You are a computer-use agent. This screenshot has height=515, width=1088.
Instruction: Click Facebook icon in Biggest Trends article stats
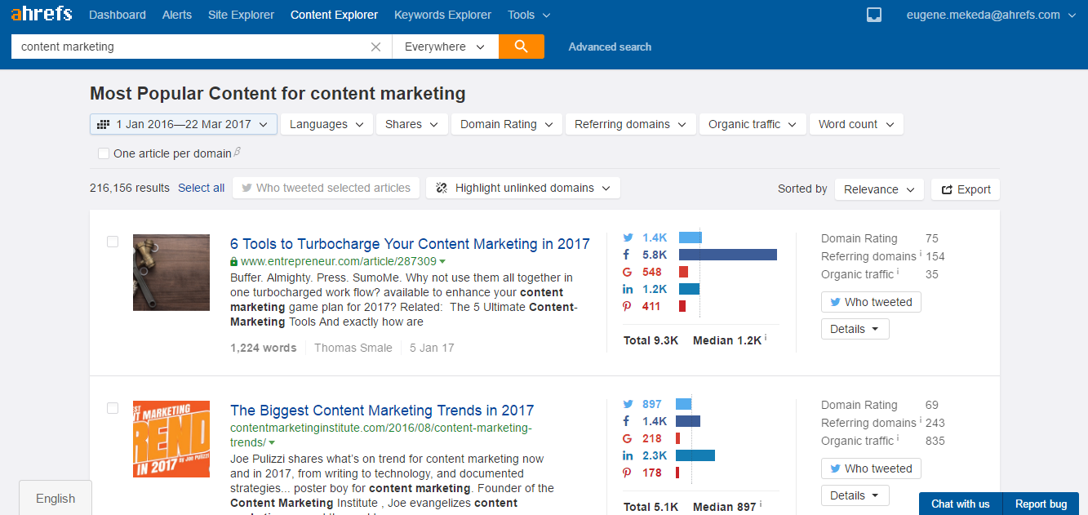pyautogui.click(x=627, y=421)
